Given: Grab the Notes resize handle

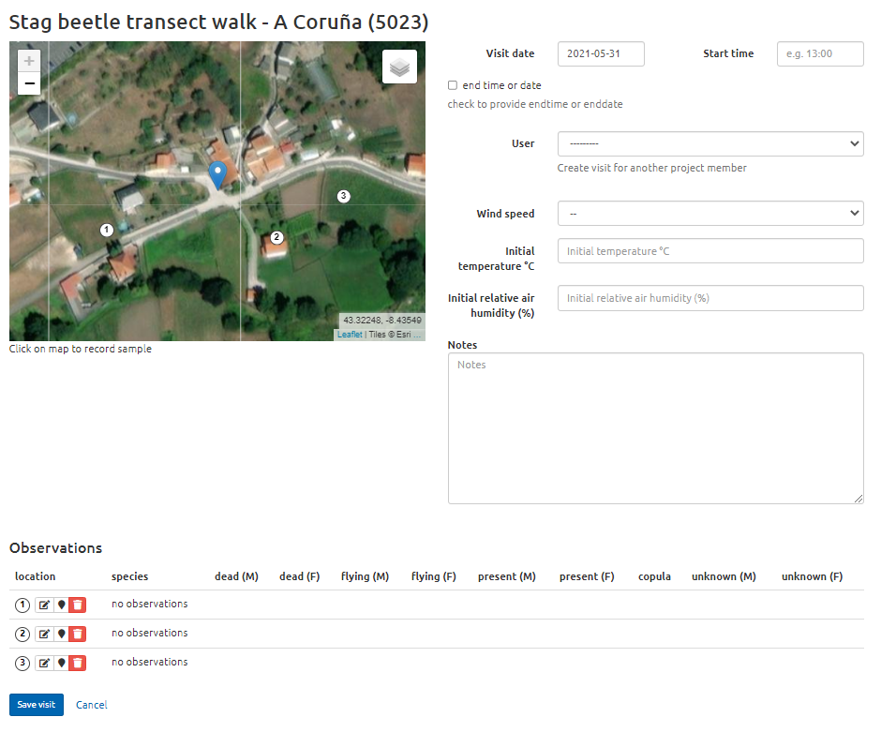Looking at the screenshot, I should (x=859, y=499).
